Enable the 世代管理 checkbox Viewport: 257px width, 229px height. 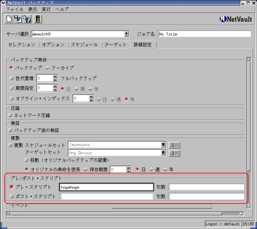[x=11, y=78]
